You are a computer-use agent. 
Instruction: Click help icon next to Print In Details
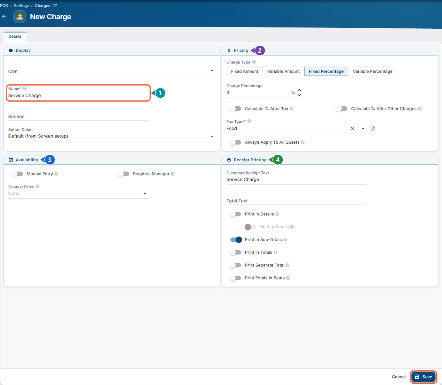tap(277, 214)
